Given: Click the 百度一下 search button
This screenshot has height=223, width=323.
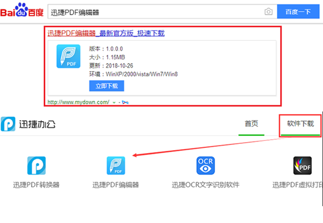Looking at the screenshot, I should (298, 12).
